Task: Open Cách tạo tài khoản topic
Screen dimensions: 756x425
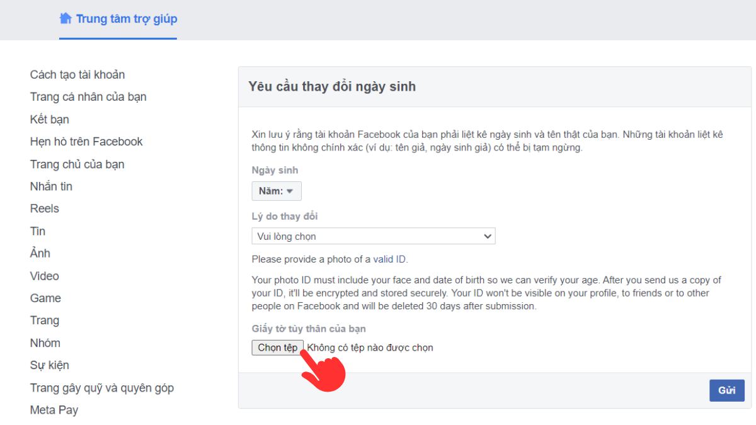Action: [x=77, y=75]
